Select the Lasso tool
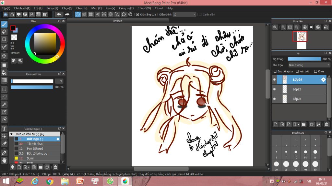 pyautogui.click(x=4, y=97)
